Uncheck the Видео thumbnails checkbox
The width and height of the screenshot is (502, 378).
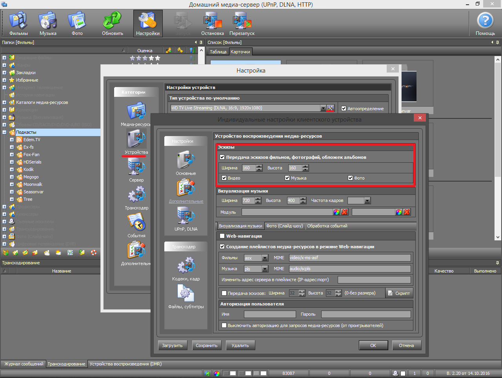tap(224, 178)
